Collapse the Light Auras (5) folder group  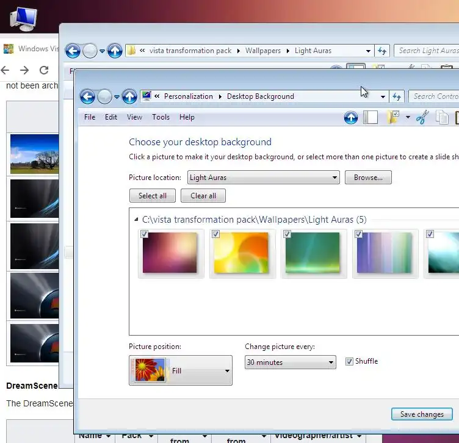click(x=136, y=220)
